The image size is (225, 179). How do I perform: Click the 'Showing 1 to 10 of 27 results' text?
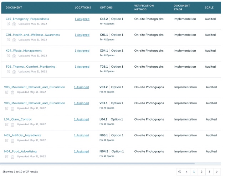[x=20, y=172]
